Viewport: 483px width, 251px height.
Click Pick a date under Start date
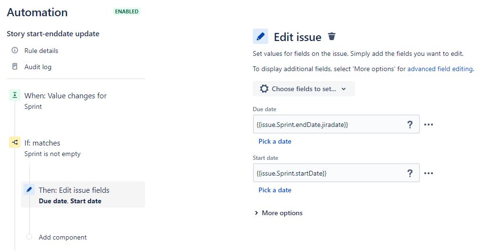(x=275, y=190)
